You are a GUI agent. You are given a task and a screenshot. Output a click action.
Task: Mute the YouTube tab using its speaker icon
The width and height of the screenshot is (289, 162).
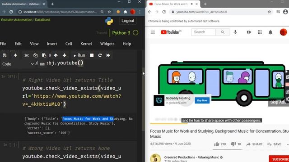[192, 4]
